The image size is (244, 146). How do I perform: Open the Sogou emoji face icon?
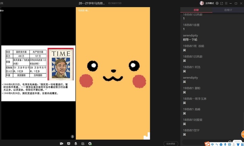[x=221, y=144]
